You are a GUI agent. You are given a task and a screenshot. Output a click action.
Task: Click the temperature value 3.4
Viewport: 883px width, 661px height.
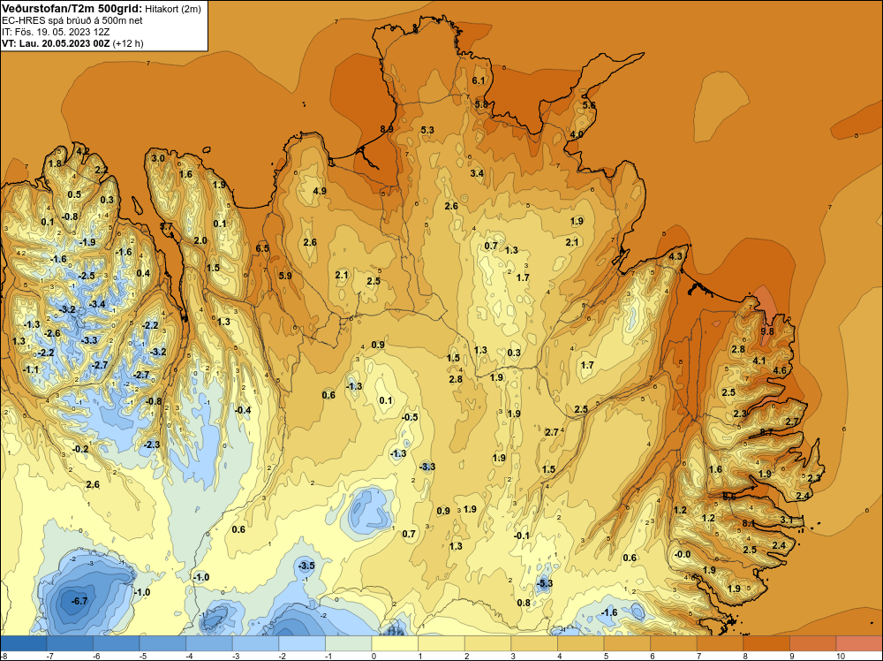pos(477,173)
